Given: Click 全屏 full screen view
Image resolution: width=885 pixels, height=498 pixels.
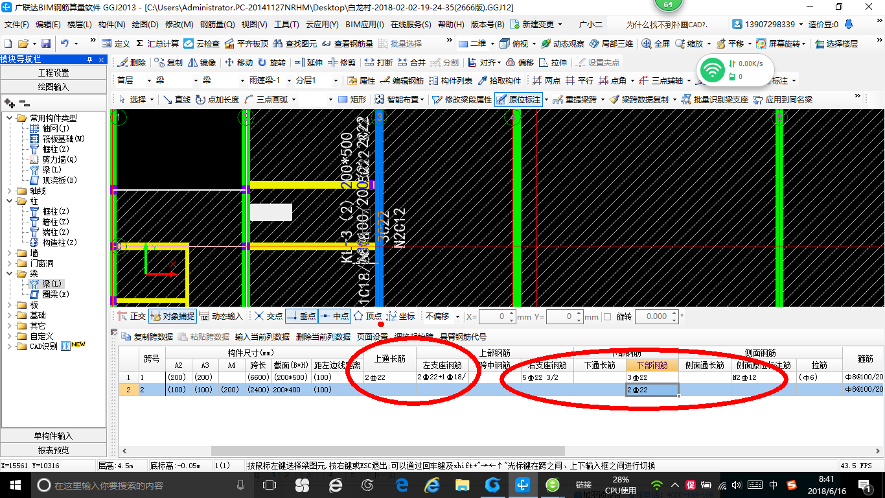Looking at the screenshot, I should (656, 43).
